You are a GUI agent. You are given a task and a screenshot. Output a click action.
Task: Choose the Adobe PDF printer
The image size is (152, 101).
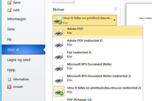click(x=98, y=32)
